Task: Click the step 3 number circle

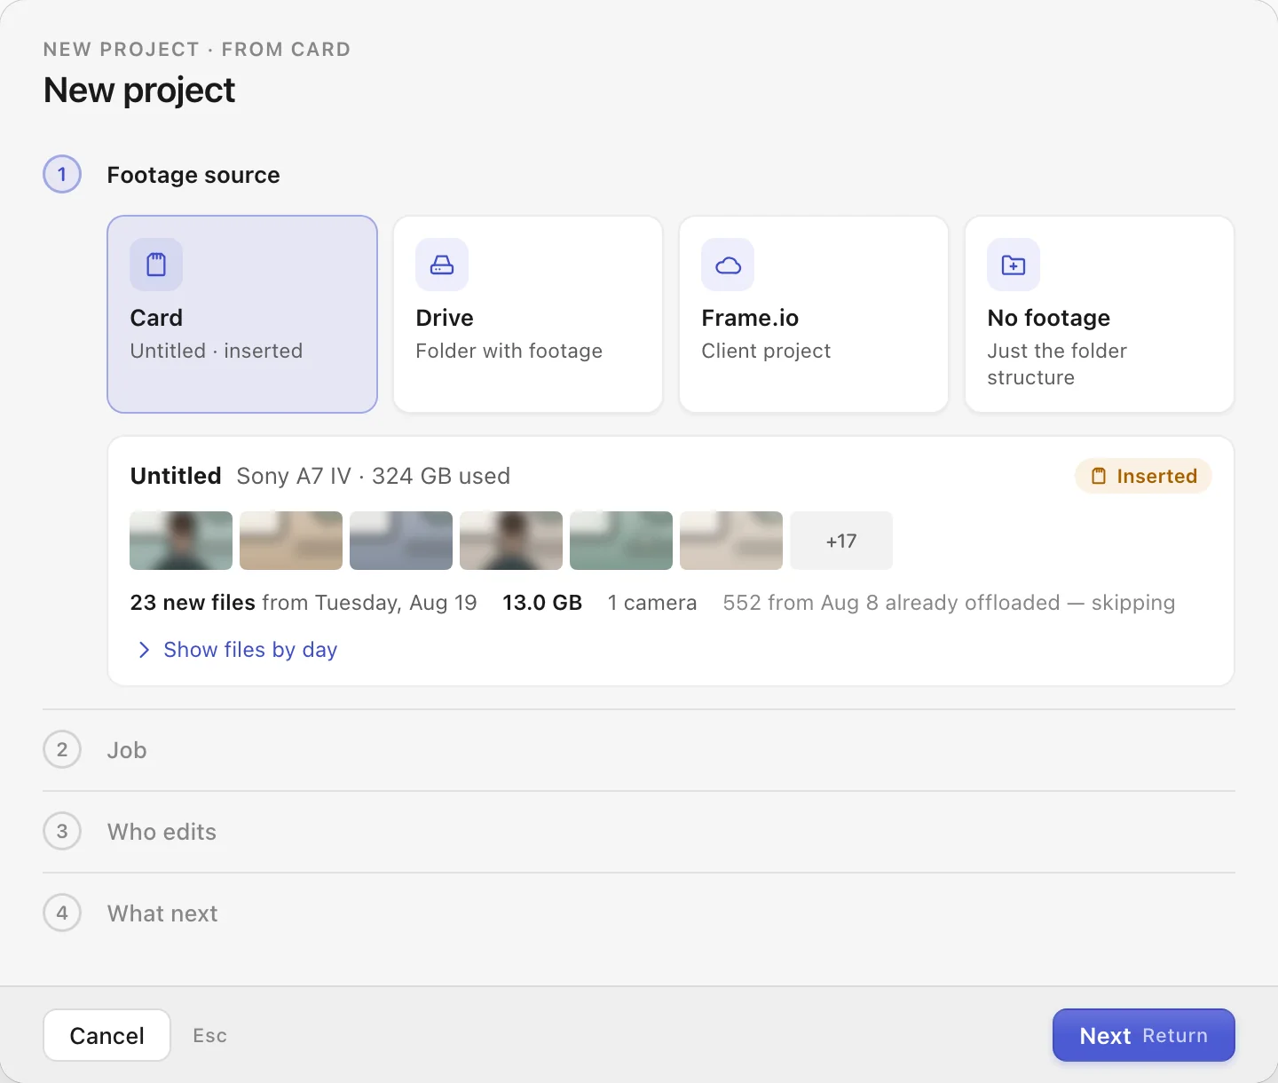Action: 62,831
